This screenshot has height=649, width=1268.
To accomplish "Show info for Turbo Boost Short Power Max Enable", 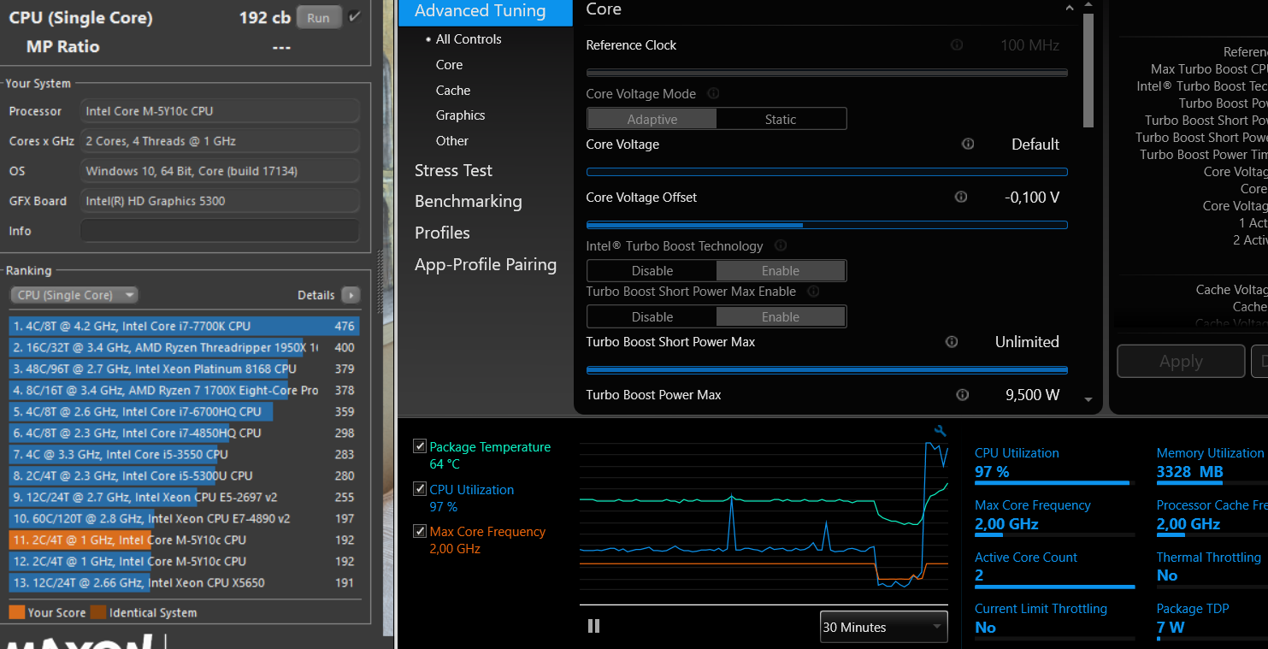I will (813, 292).
